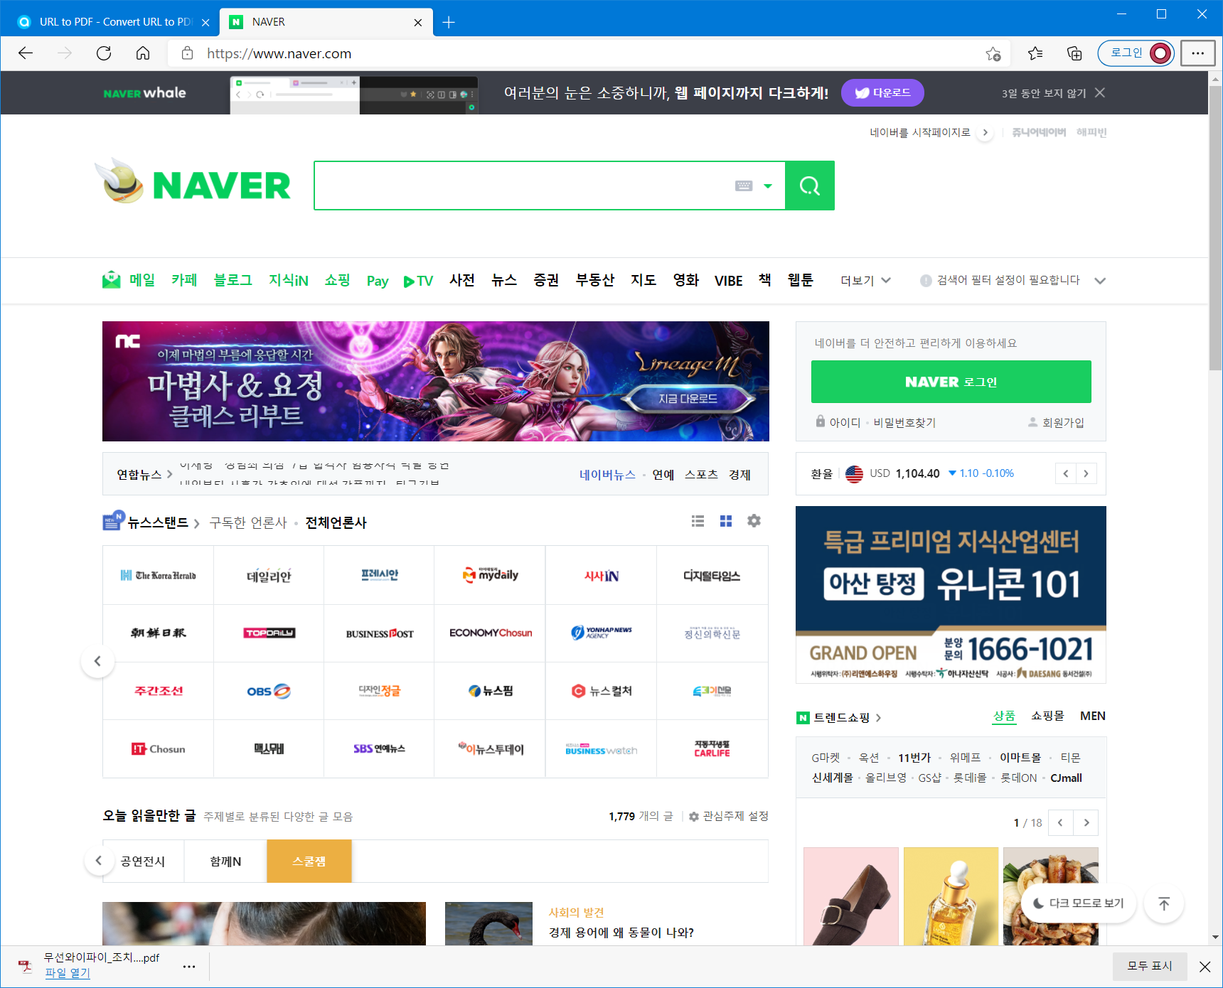Image resolution: width=1223 pixels, height=988 pixels.
Task: Select 전체언론사 tab
Action: click(336, 522)
